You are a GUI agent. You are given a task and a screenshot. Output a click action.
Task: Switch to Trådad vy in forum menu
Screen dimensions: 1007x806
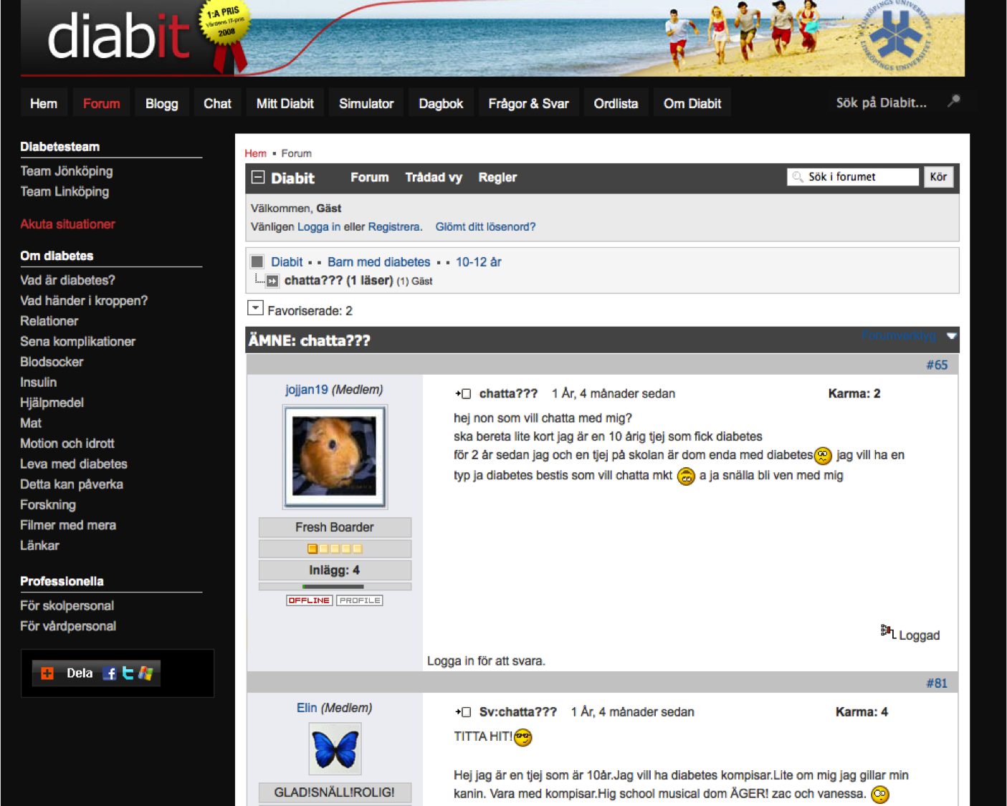[433, 177]
